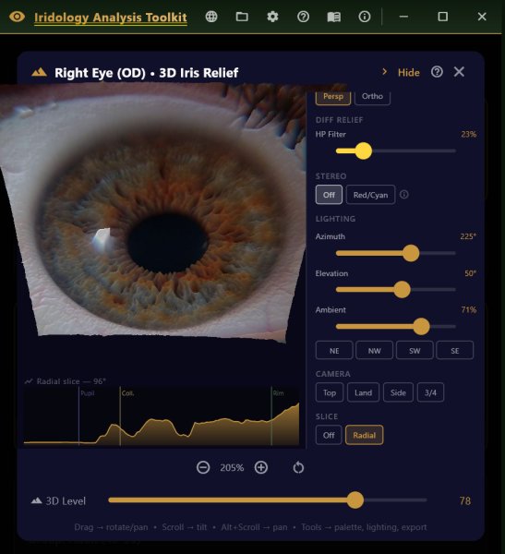Click zoom in plus icon
Image resolution: width=505 pixels, height=554 pixels.
[x=261, y=467]
